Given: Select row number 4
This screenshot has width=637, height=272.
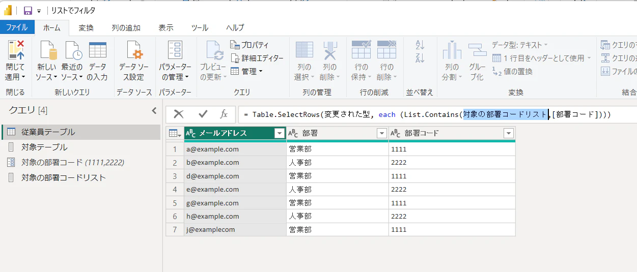Looking at the screenshot, I should click(x=175, y=189).
